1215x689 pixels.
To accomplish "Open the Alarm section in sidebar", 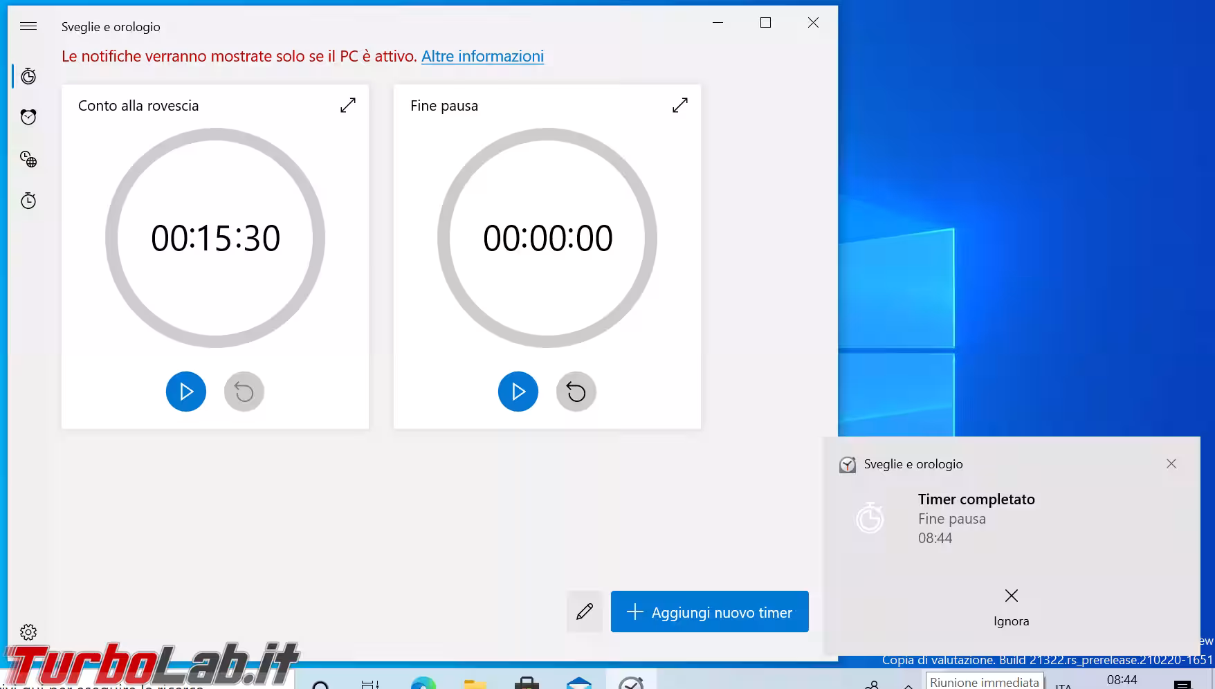I will [28, 118].
